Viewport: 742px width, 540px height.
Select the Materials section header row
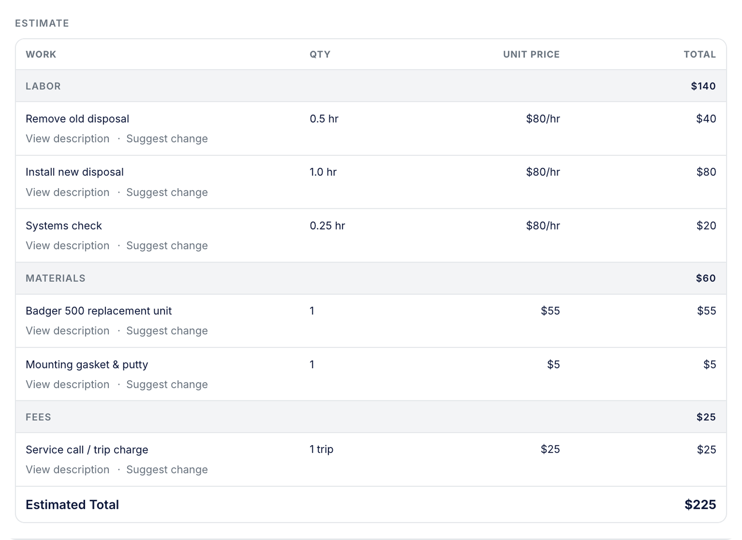(371, 278)
